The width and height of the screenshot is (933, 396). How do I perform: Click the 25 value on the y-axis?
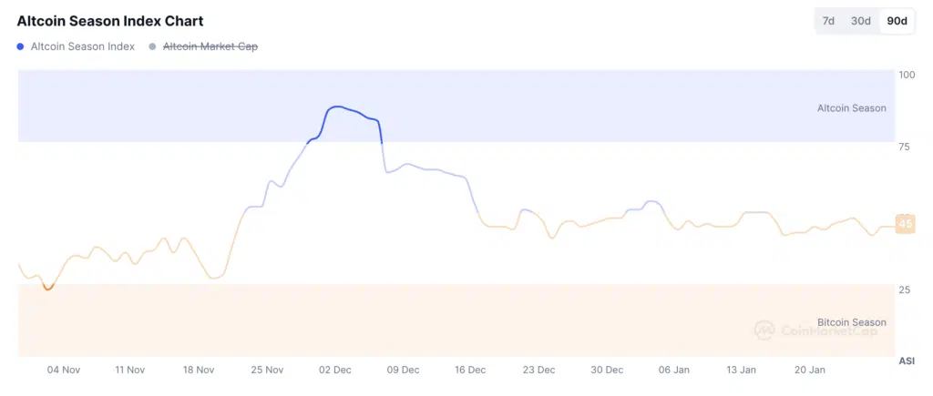(907, 289)
